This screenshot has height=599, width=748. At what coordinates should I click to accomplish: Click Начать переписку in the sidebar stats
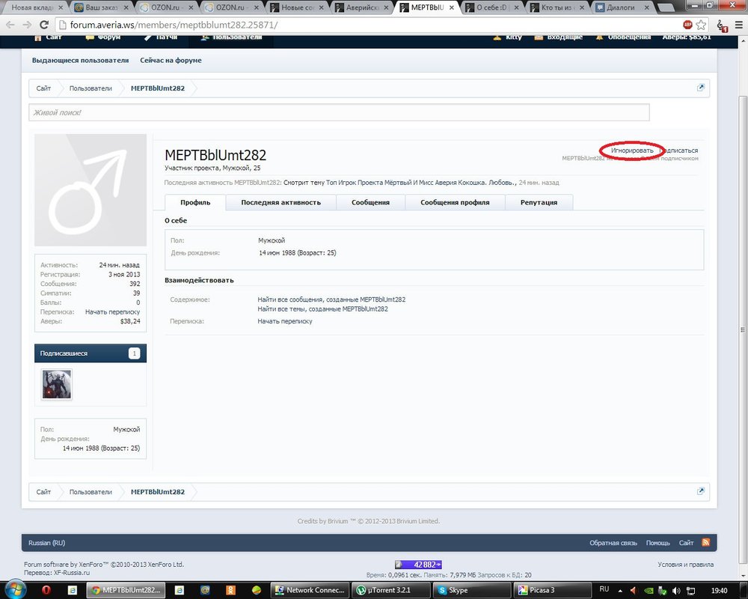pos(112,311)
